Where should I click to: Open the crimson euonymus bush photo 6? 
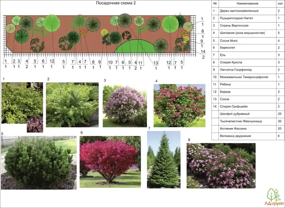click(110, 162)
